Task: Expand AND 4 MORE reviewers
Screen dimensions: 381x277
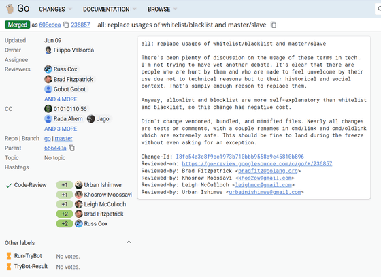Action: coord(61,99)
